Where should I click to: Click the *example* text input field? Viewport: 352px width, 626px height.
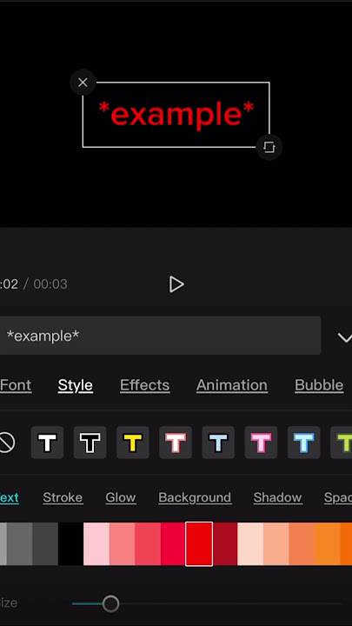[160, 336]
